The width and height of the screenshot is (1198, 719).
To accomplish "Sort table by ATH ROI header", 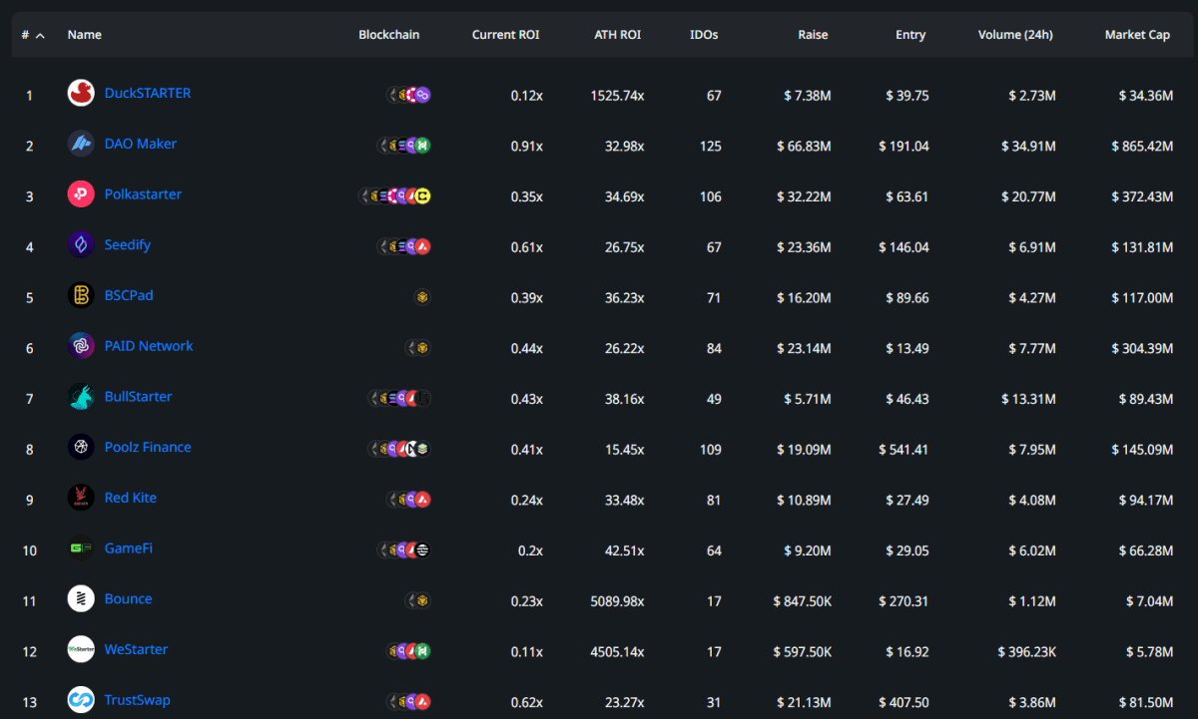I will pos(617,35).
